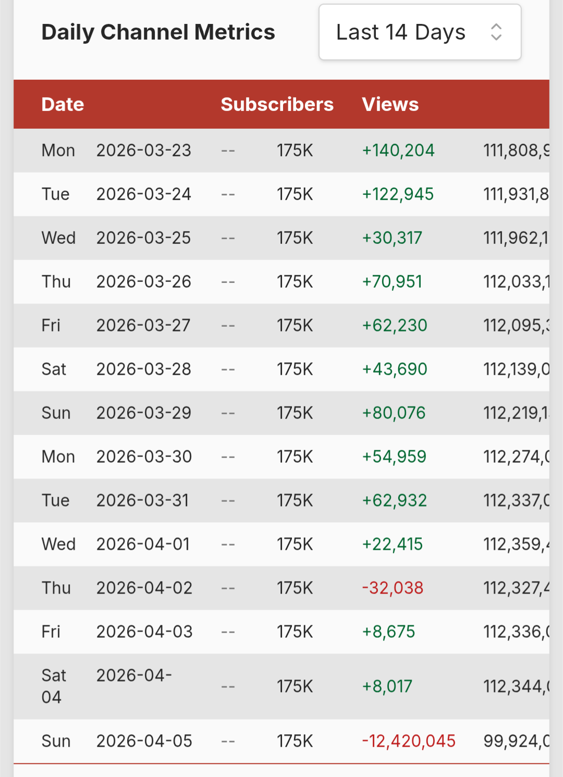Select the 2026-03-28 Saturday date
This screenshot has height=777, width=563.
click(143, 369)
